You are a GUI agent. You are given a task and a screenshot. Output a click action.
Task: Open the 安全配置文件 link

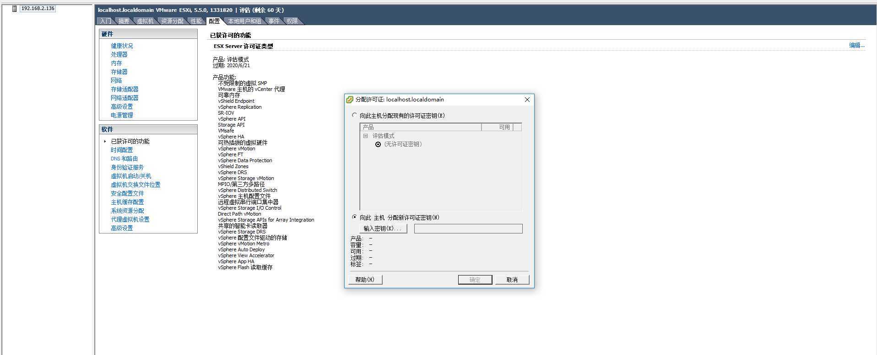coord(127,193)
